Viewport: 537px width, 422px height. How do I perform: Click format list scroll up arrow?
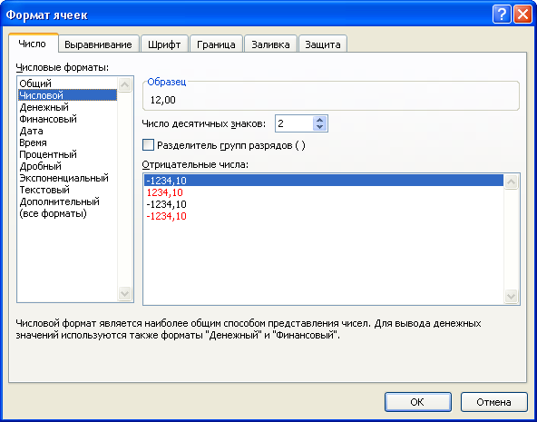tap(124, 84)
